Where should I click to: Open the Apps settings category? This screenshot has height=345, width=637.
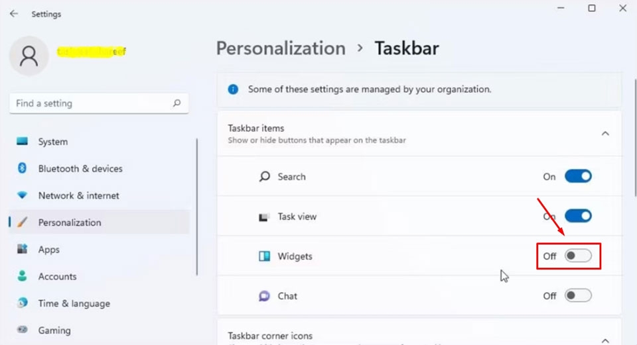99,250
